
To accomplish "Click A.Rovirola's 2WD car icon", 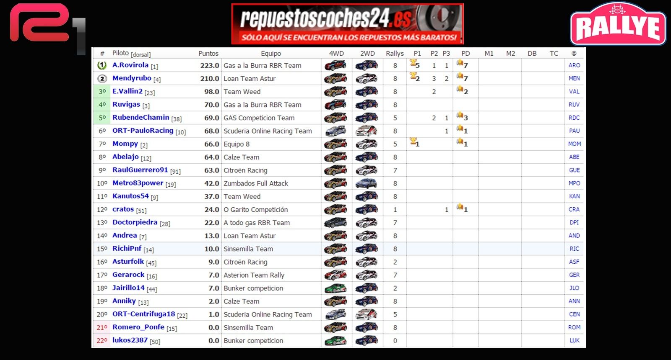I will click(x=367, y=65).
